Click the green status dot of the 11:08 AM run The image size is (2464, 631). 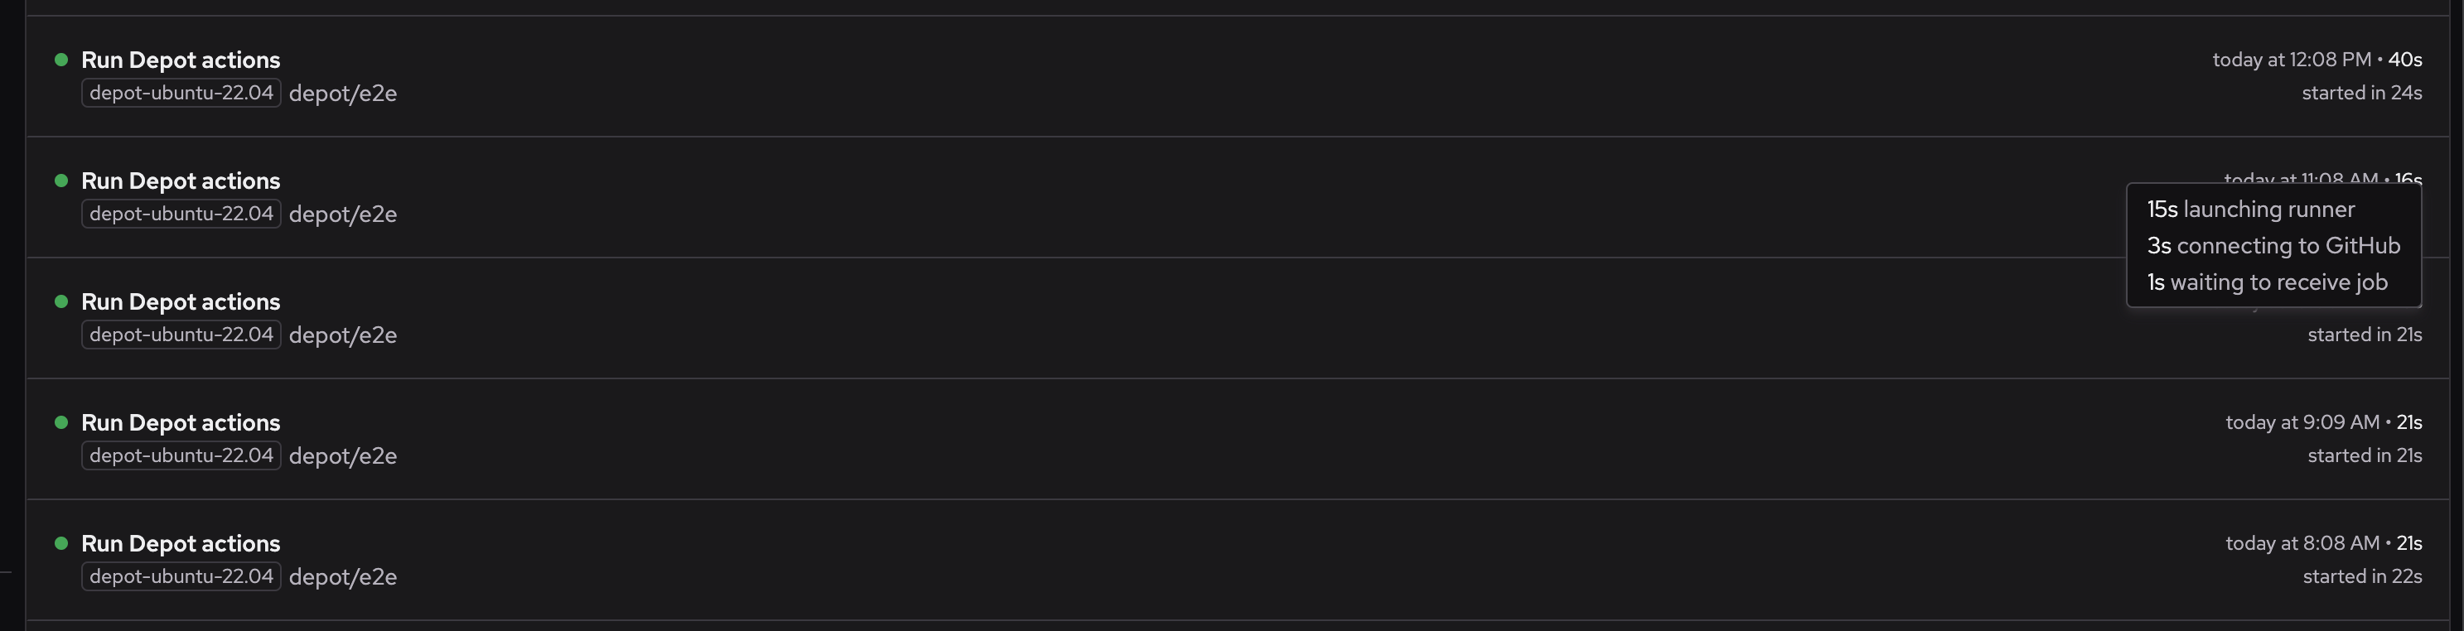[x=61, y=180]
